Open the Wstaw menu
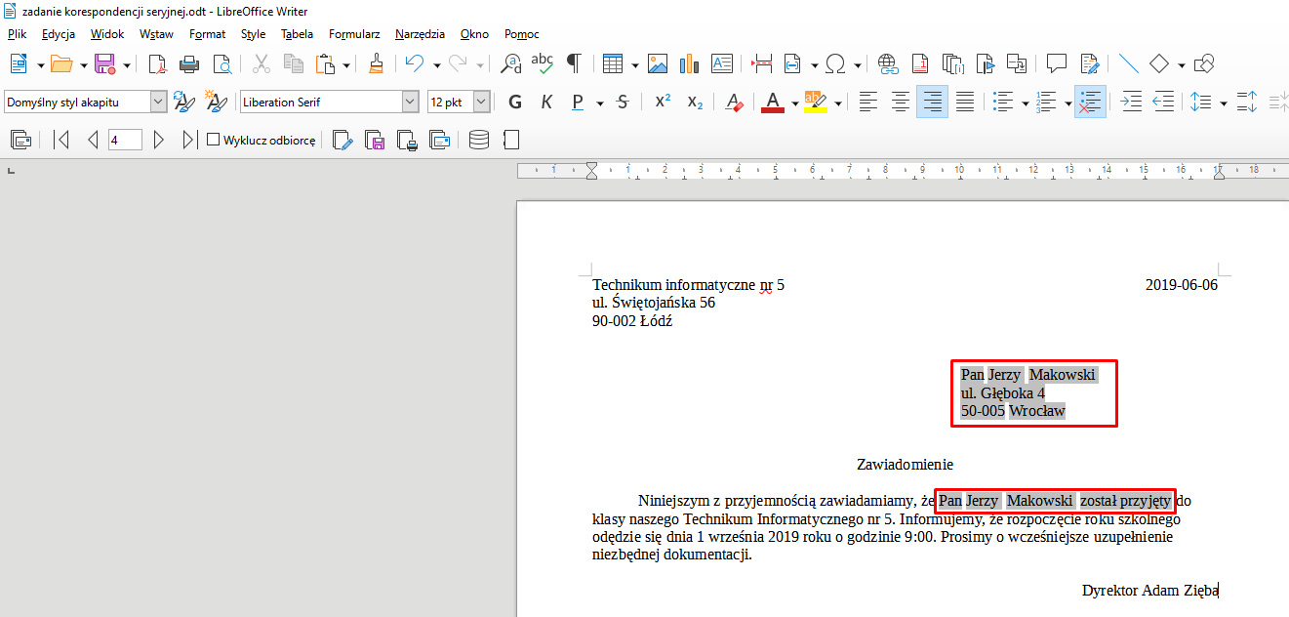This screenshot has width=1289, height=617. coord(156,34)
